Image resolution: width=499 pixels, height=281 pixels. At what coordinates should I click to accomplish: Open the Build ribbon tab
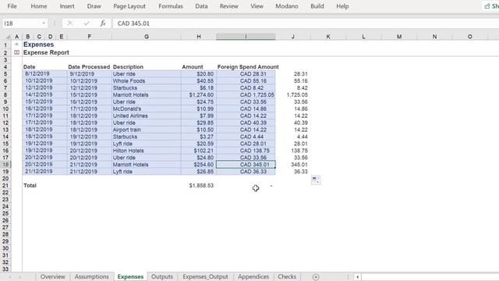[317, 6]
